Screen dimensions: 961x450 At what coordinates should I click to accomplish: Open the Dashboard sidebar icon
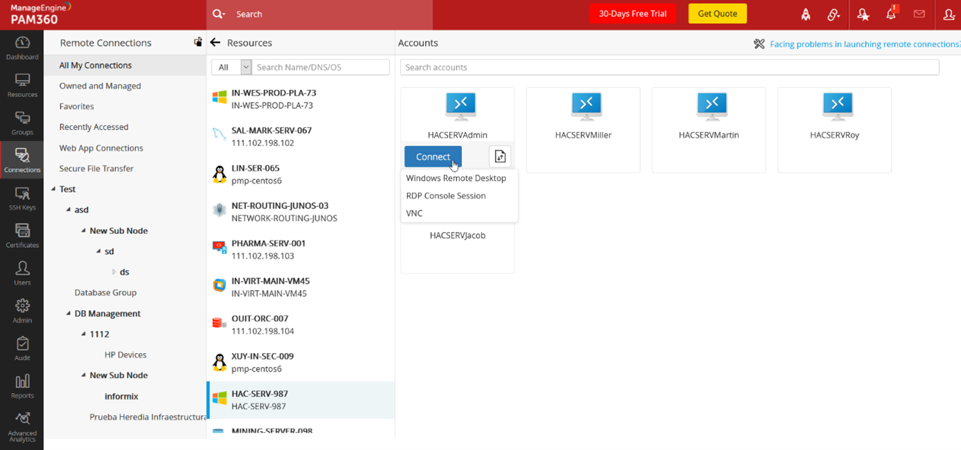(x=22, y=48)
